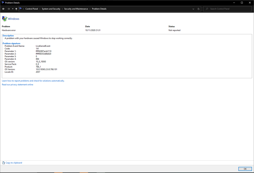Image resolution: width=254 pixels, height=173 pixels.
Task: Click Service Pack value 0_0
Action: (37, 64)
